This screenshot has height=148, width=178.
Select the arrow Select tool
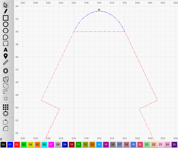5,5
